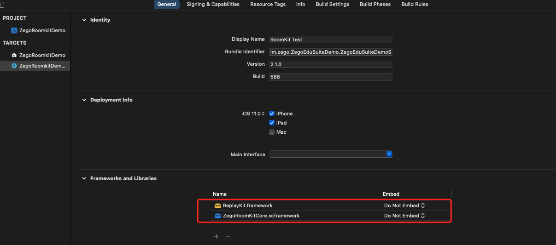Select the ZegoRoomkitDemo target row
Screen dimensions: 556x245
click(35, 55)
